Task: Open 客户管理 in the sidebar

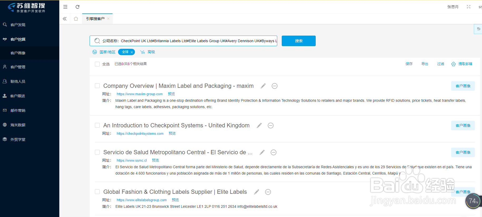Action: [x=30, y=67]
